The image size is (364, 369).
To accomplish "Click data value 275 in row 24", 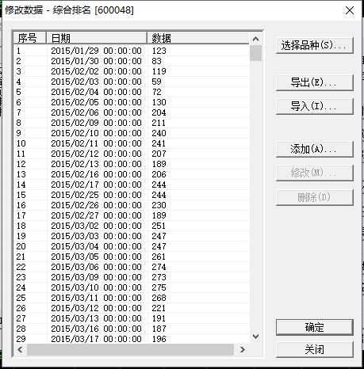I will pyautogui.click(x=159, y=287).
